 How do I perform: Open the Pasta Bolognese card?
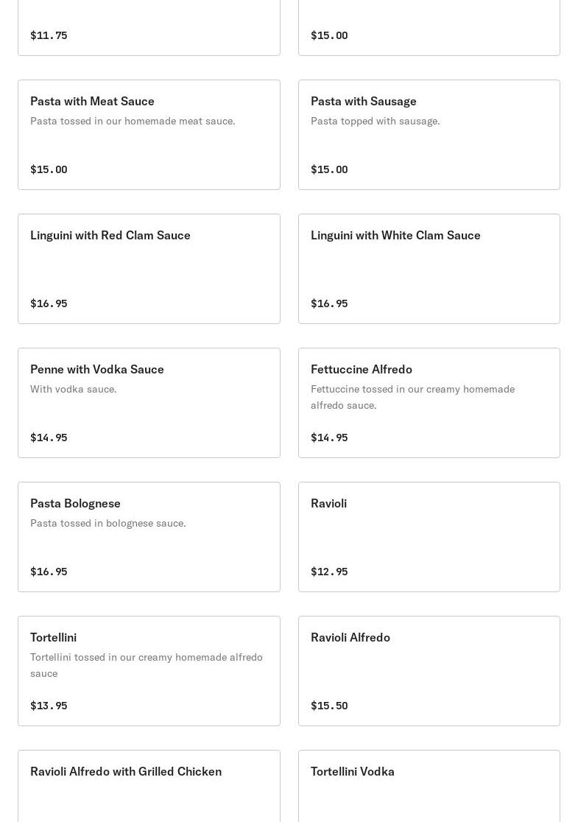coord(149,537)
